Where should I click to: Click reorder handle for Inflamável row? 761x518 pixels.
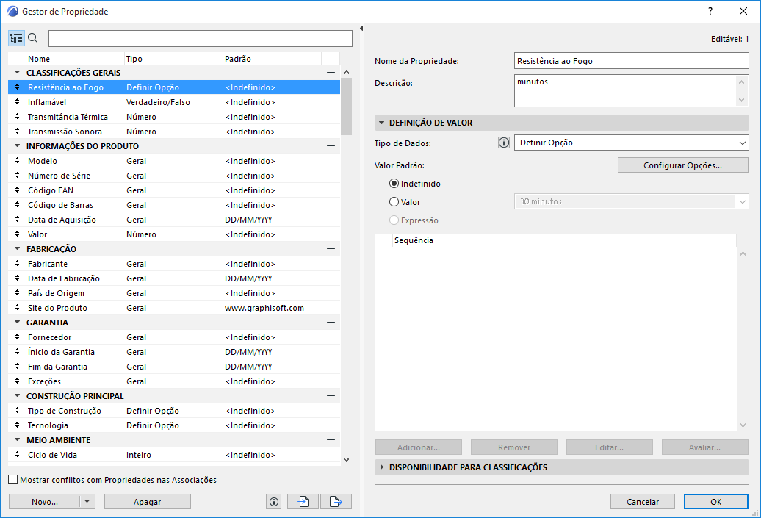[18, 102]
